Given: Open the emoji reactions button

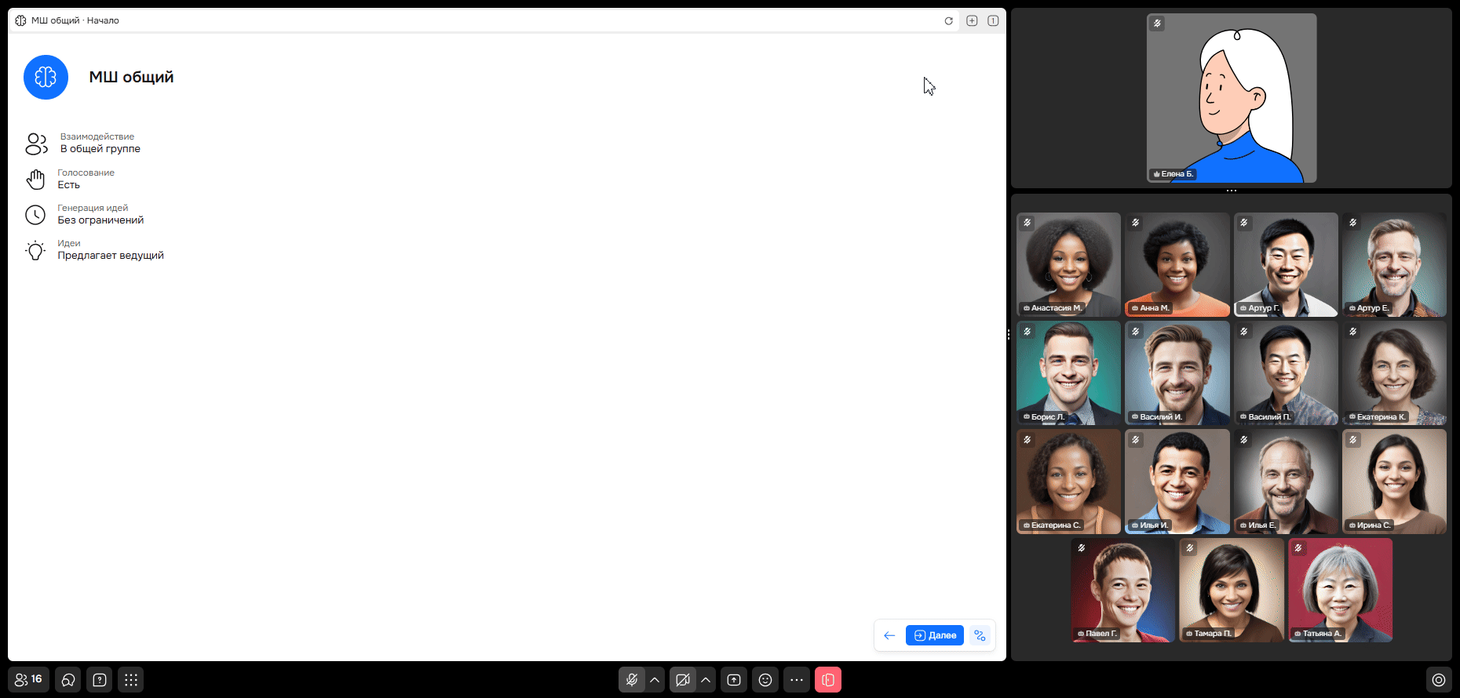Looking at the screenshot, I should (x=765, y=680).
